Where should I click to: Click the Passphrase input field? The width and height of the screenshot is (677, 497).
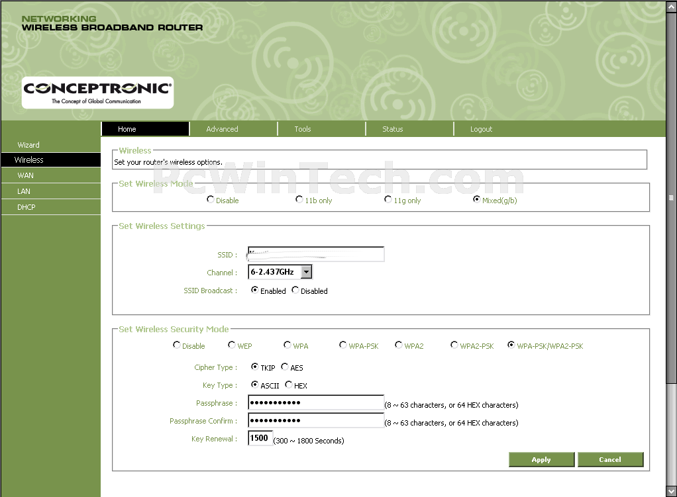coord(316,403)
